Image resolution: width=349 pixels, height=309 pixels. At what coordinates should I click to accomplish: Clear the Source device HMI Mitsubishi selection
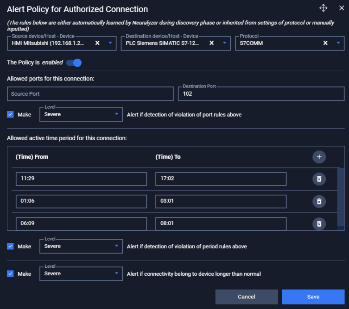(x=97, y=43)
